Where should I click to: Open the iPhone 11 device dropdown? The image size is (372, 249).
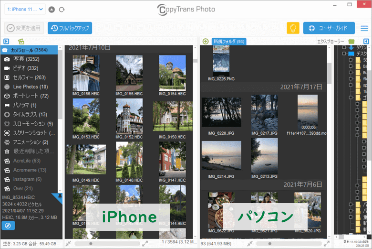[x=25, y=9]
